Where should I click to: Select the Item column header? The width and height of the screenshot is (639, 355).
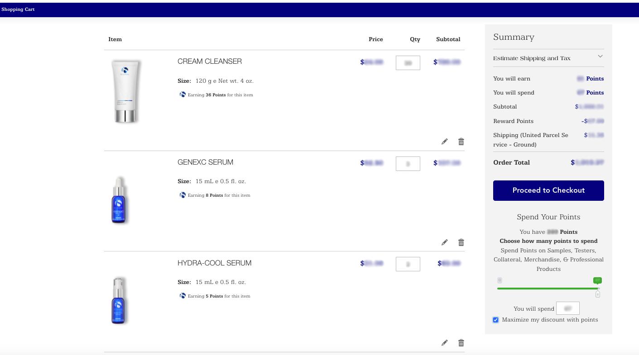tap(115, 39)
